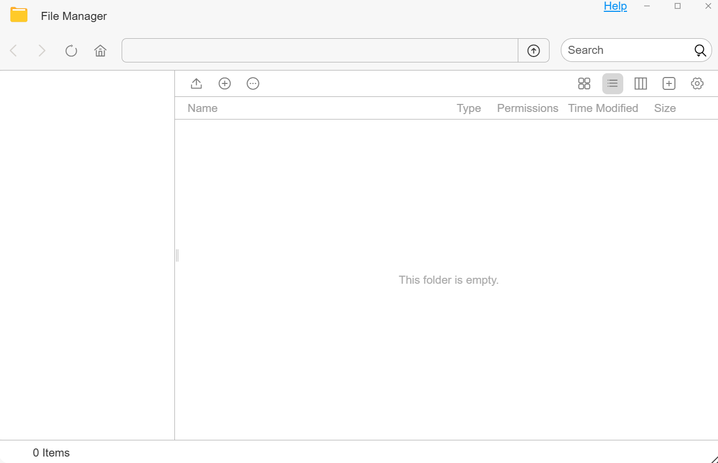Click the back navigation arrow
Image resolution: width=718 pixels, height=463 pixels.
[x=14, y=51]
